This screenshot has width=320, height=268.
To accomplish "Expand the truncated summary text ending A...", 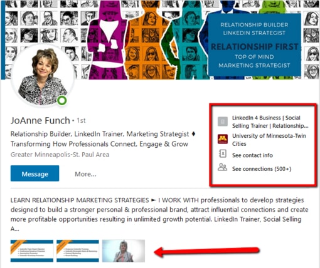I will pos(15,229).
